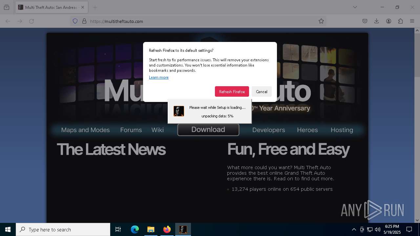Click the Forward navigation arrow
Screen dimensions: 420x236
[x=20, y=21]
